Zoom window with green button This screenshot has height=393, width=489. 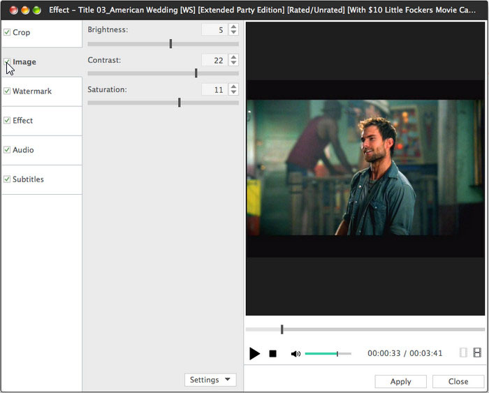[37, 10]
